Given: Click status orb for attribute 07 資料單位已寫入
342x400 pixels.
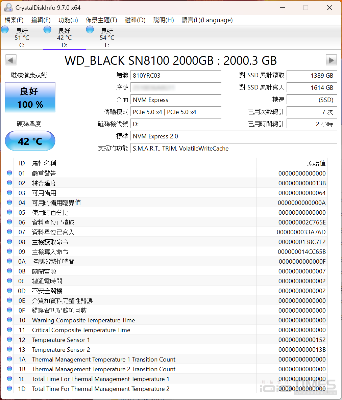Looking at the screenshot, I should (9, 232).
